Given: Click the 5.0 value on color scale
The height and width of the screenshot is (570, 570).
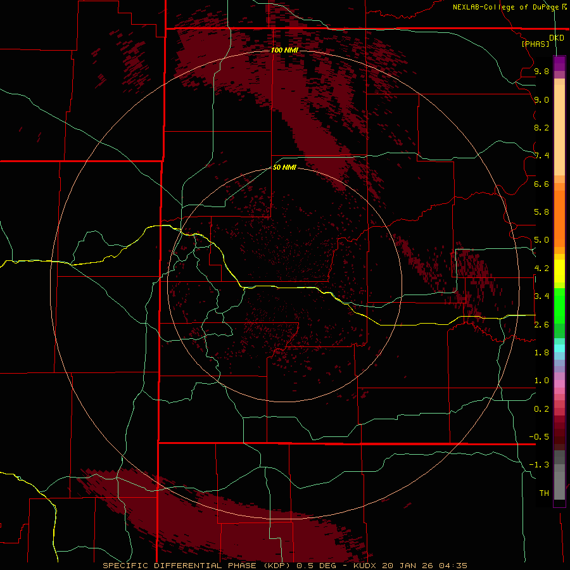Looking at the screenshot, I should 541,240.
